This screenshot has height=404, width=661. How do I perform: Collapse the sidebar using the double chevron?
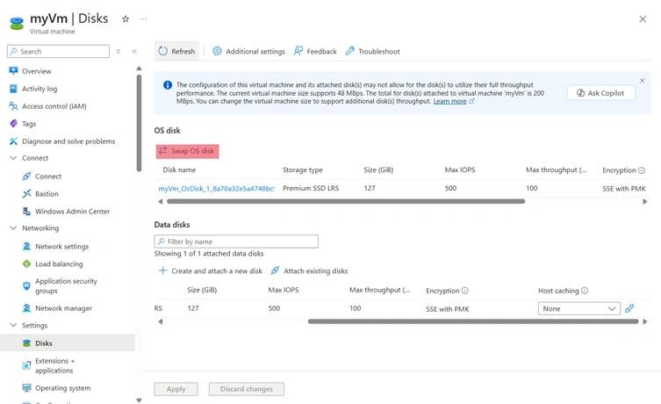[134, 52]
